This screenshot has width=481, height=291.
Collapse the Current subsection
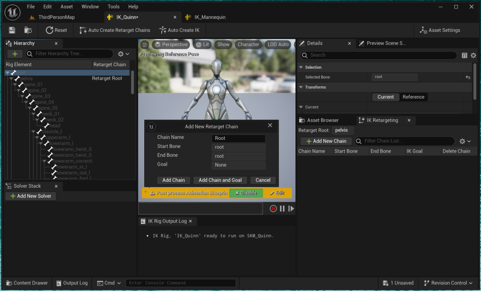click(x=301, y=107)
